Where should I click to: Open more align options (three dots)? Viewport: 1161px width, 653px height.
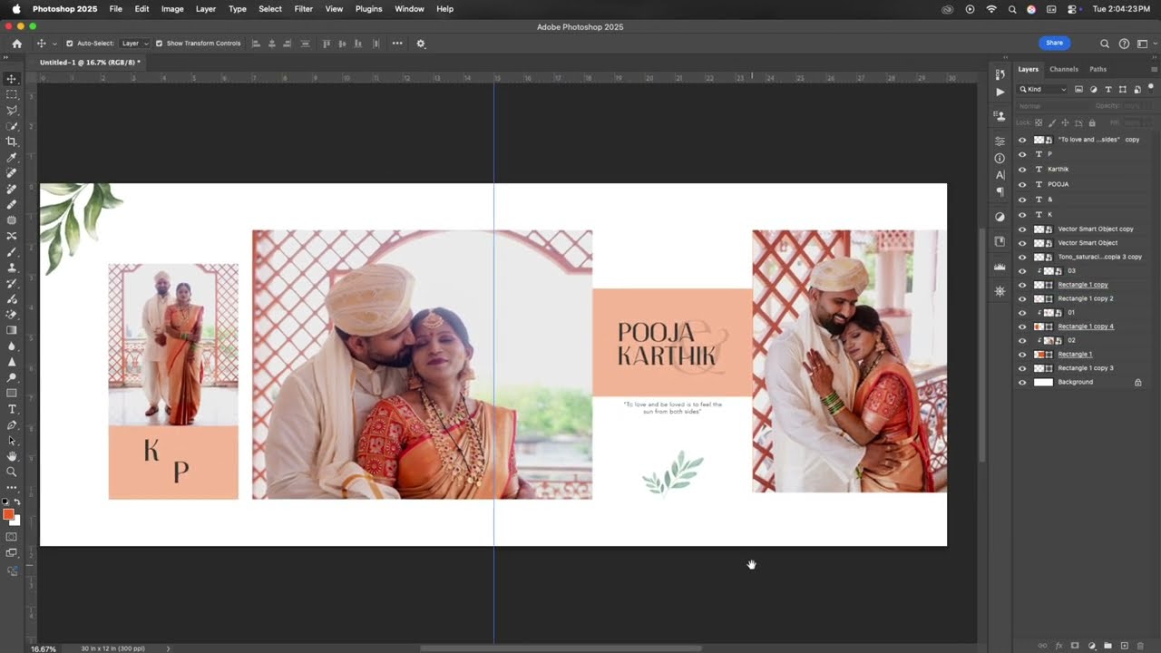[x=397, y=44]
